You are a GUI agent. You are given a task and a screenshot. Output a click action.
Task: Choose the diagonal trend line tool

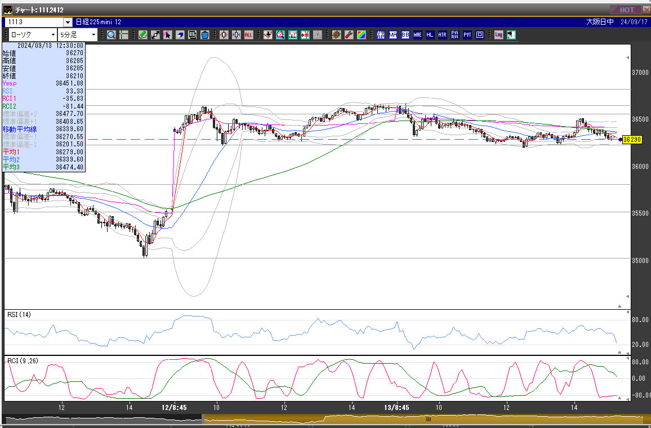coord(155,35)
